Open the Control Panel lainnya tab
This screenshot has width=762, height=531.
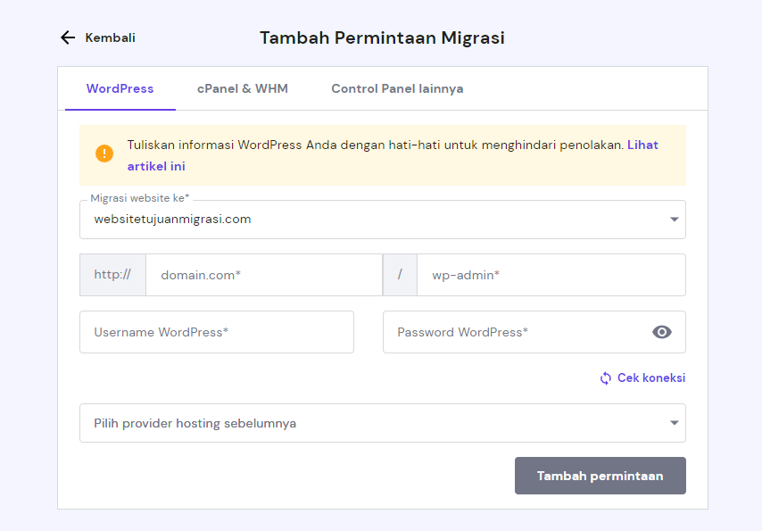pyautogui.click(x=397, y=88)
